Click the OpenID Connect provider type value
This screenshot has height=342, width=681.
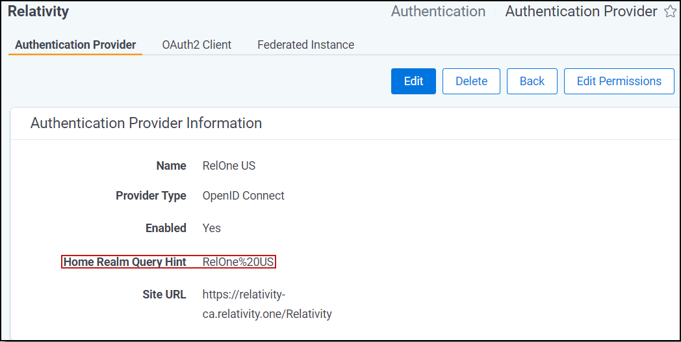pyautogui.click(x=243, y=196)
